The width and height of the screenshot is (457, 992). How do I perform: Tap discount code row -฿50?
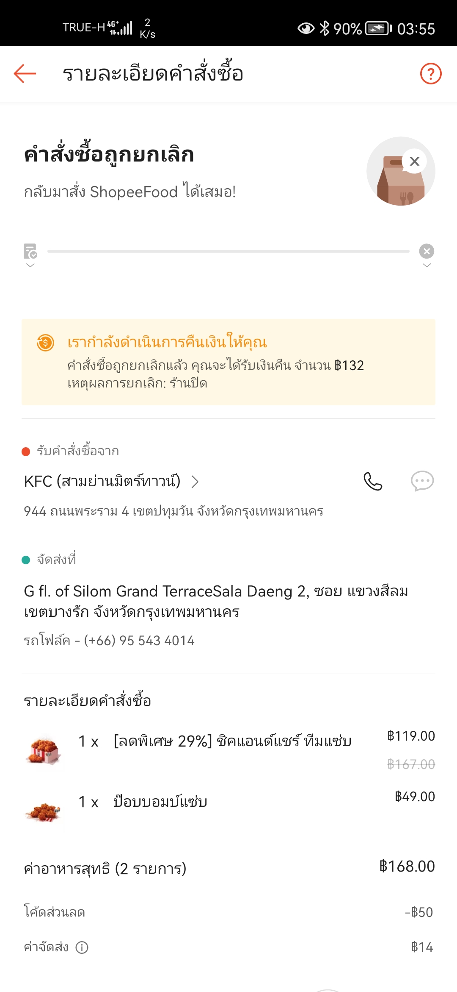click(228, 912)
